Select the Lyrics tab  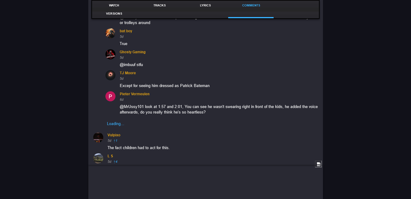pyautogui.click(x=205, y=5)
